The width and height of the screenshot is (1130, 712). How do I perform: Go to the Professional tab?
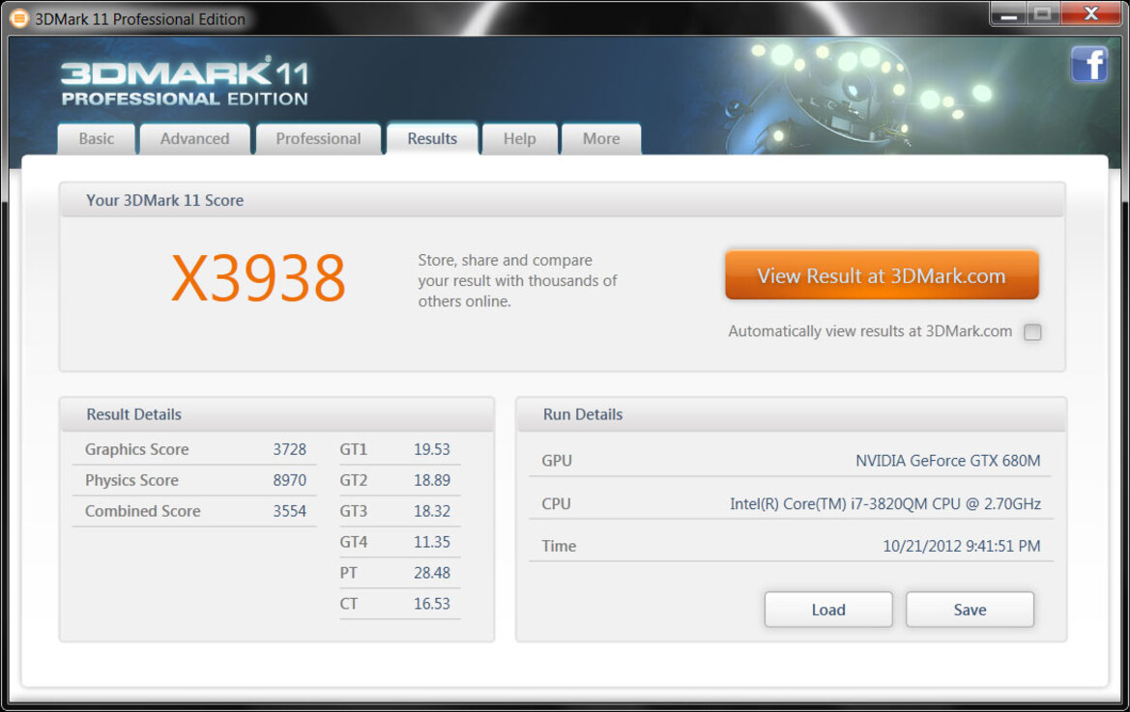point(318,139)
